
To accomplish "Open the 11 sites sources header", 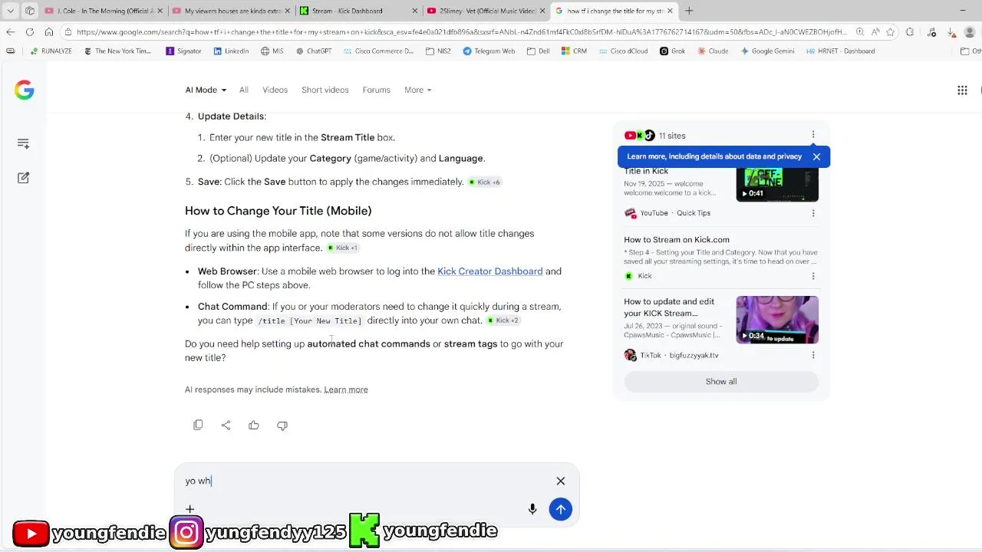I will click(x=655, y=136).
